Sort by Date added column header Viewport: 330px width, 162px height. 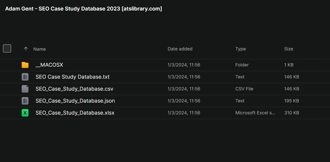point(180,49)
